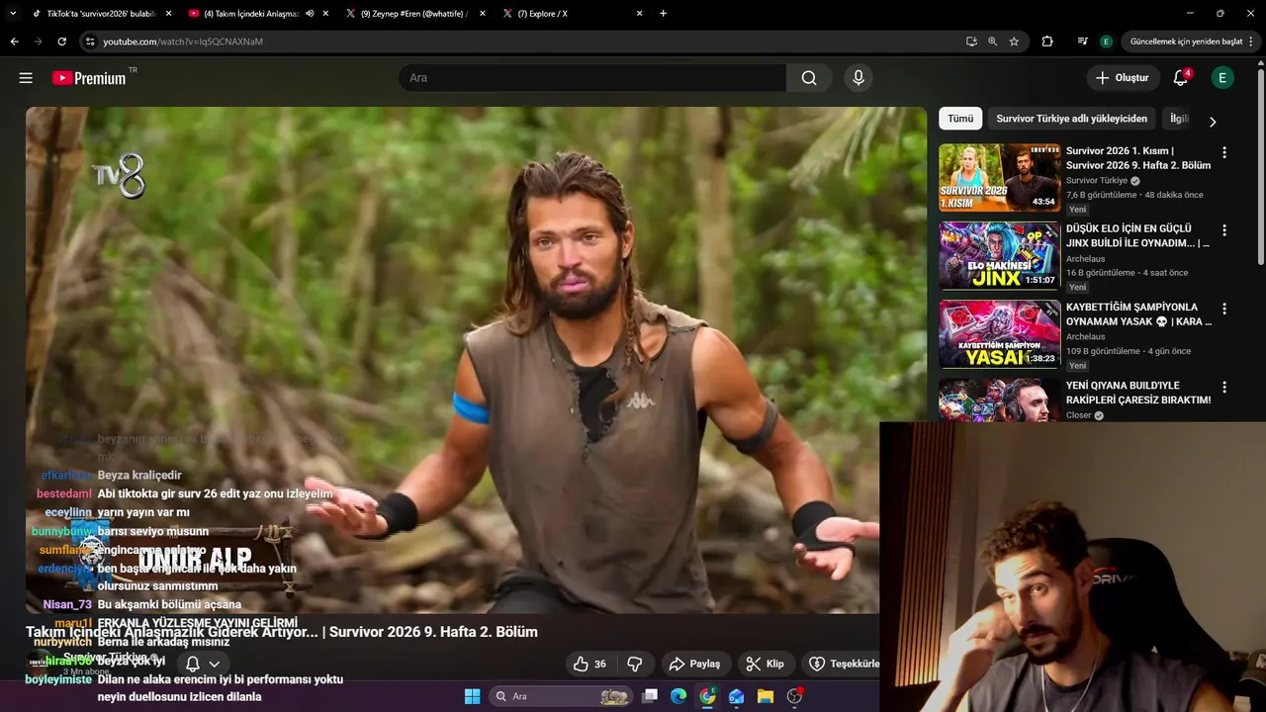Open Chrome extensions puzzle icon

pyautogui.click(x=1047, y=42)
